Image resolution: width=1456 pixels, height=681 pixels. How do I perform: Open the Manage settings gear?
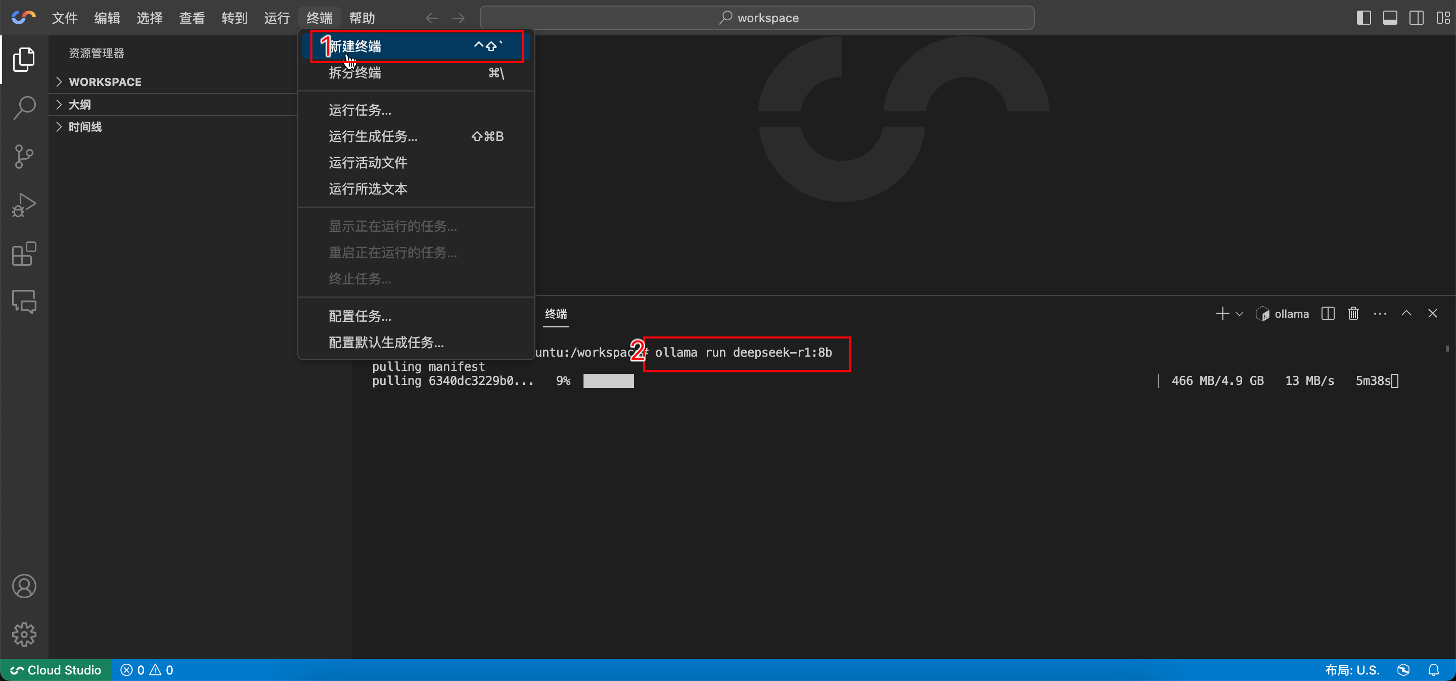point(24,634)
